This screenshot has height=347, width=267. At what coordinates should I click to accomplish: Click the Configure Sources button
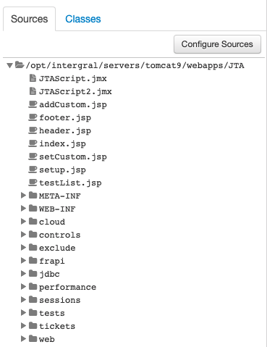pyautogui.click(x=217, y=44)
